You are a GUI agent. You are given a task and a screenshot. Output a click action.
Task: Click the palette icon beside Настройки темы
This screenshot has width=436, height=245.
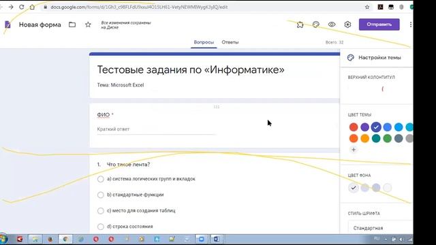coord(351,57)
